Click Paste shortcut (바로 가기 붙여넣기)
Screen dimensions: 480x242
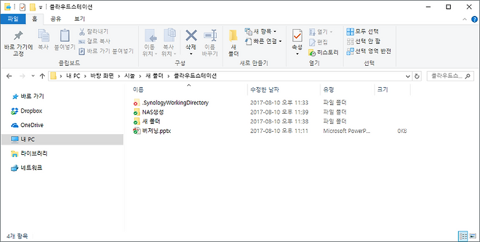(106, 51)
